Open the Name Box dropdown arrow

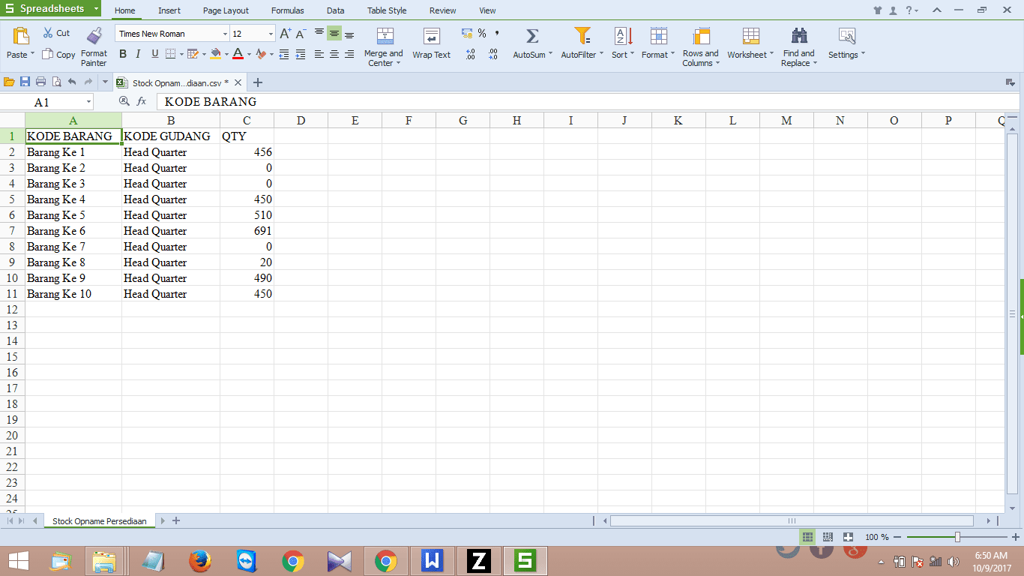pos(88,102)
